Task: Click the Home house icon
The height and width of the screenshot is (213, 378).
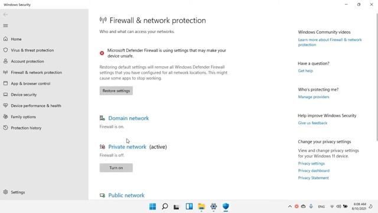Action: (5, 39)
